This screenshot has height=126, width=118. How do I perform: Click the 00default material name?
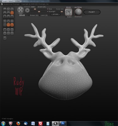click(78, 17)
